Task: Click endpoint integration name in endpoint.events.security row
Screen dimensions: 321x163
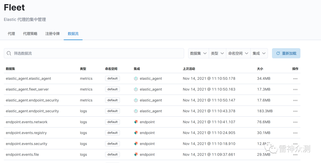Action: pos(147,144)
